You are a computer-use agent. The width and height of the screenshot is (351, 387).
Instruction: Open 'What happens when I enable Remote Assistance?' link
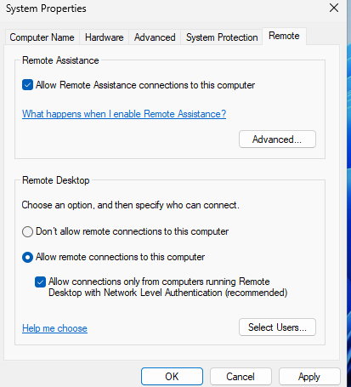[x=124, y=114]
